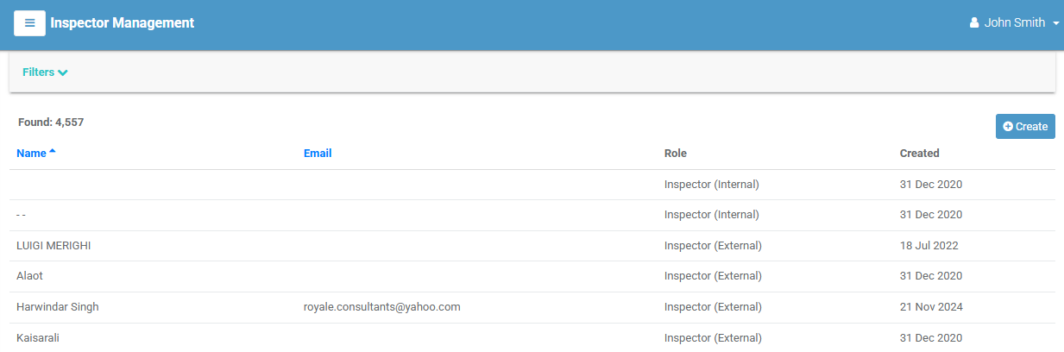Select the Harwindar Singh name cell
Screen dimensions: 1064x352
59,307
